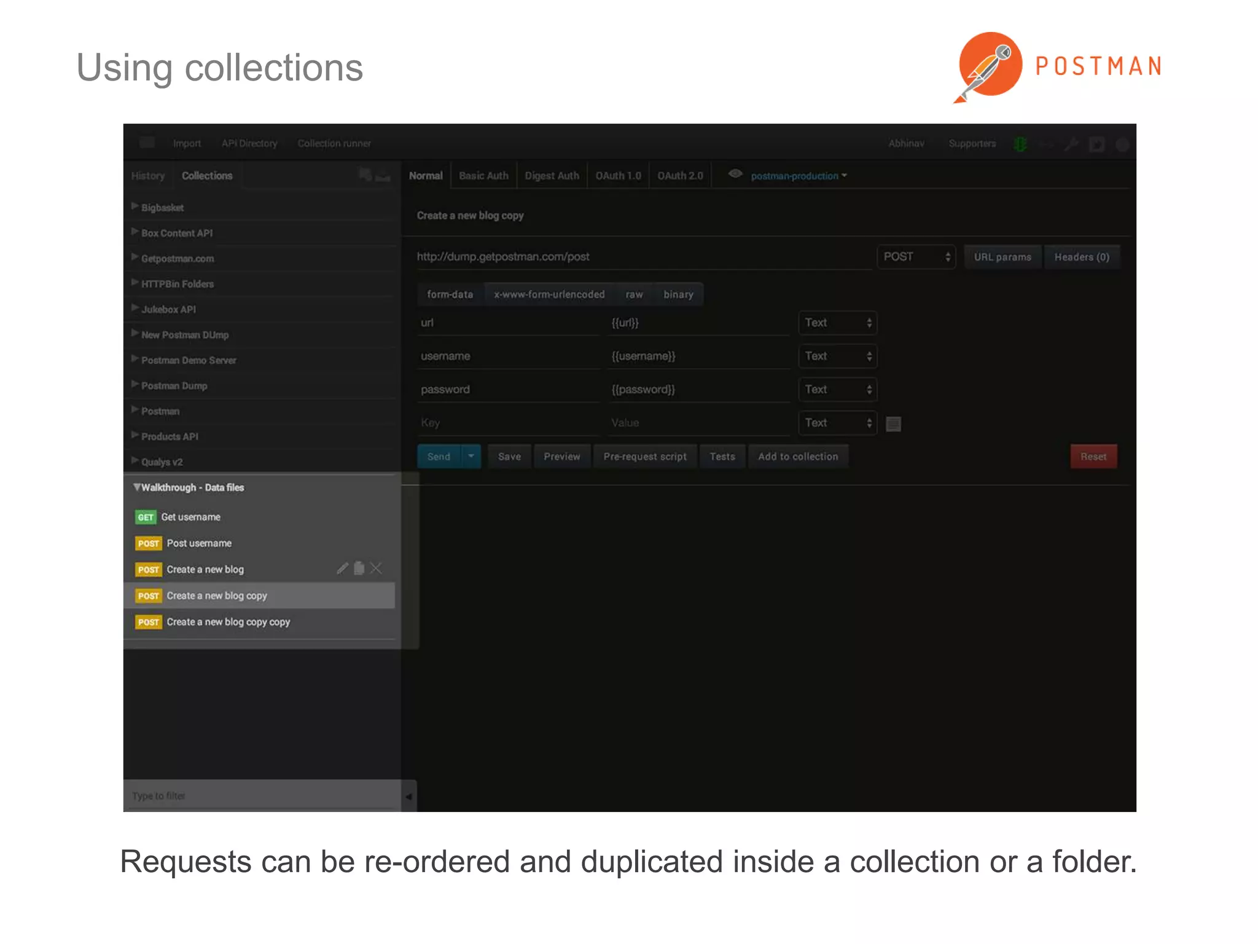Click the sidebar toggle icon before Import
1258x944 pixels.
click(x=147, y=143)
